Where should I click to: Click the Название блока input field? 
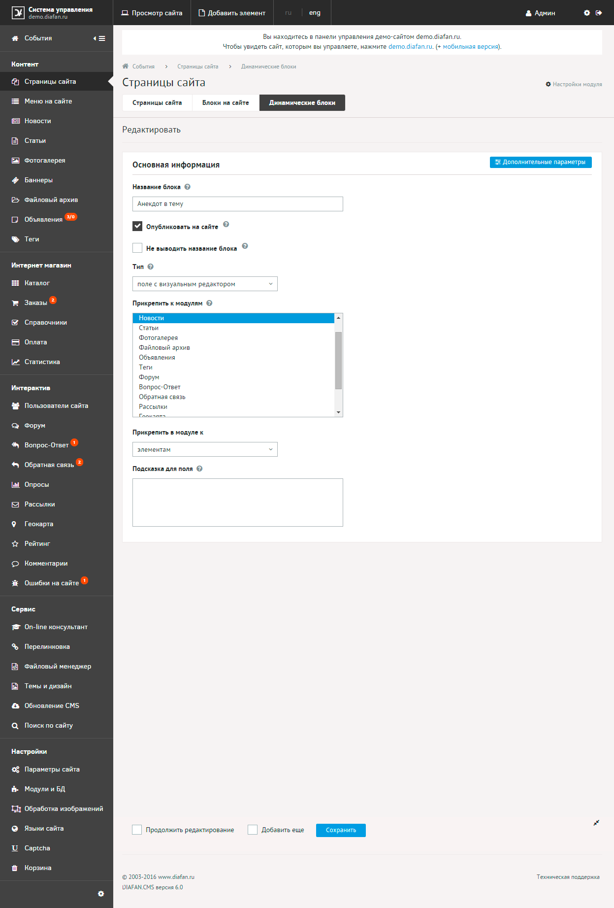point(237,204)
